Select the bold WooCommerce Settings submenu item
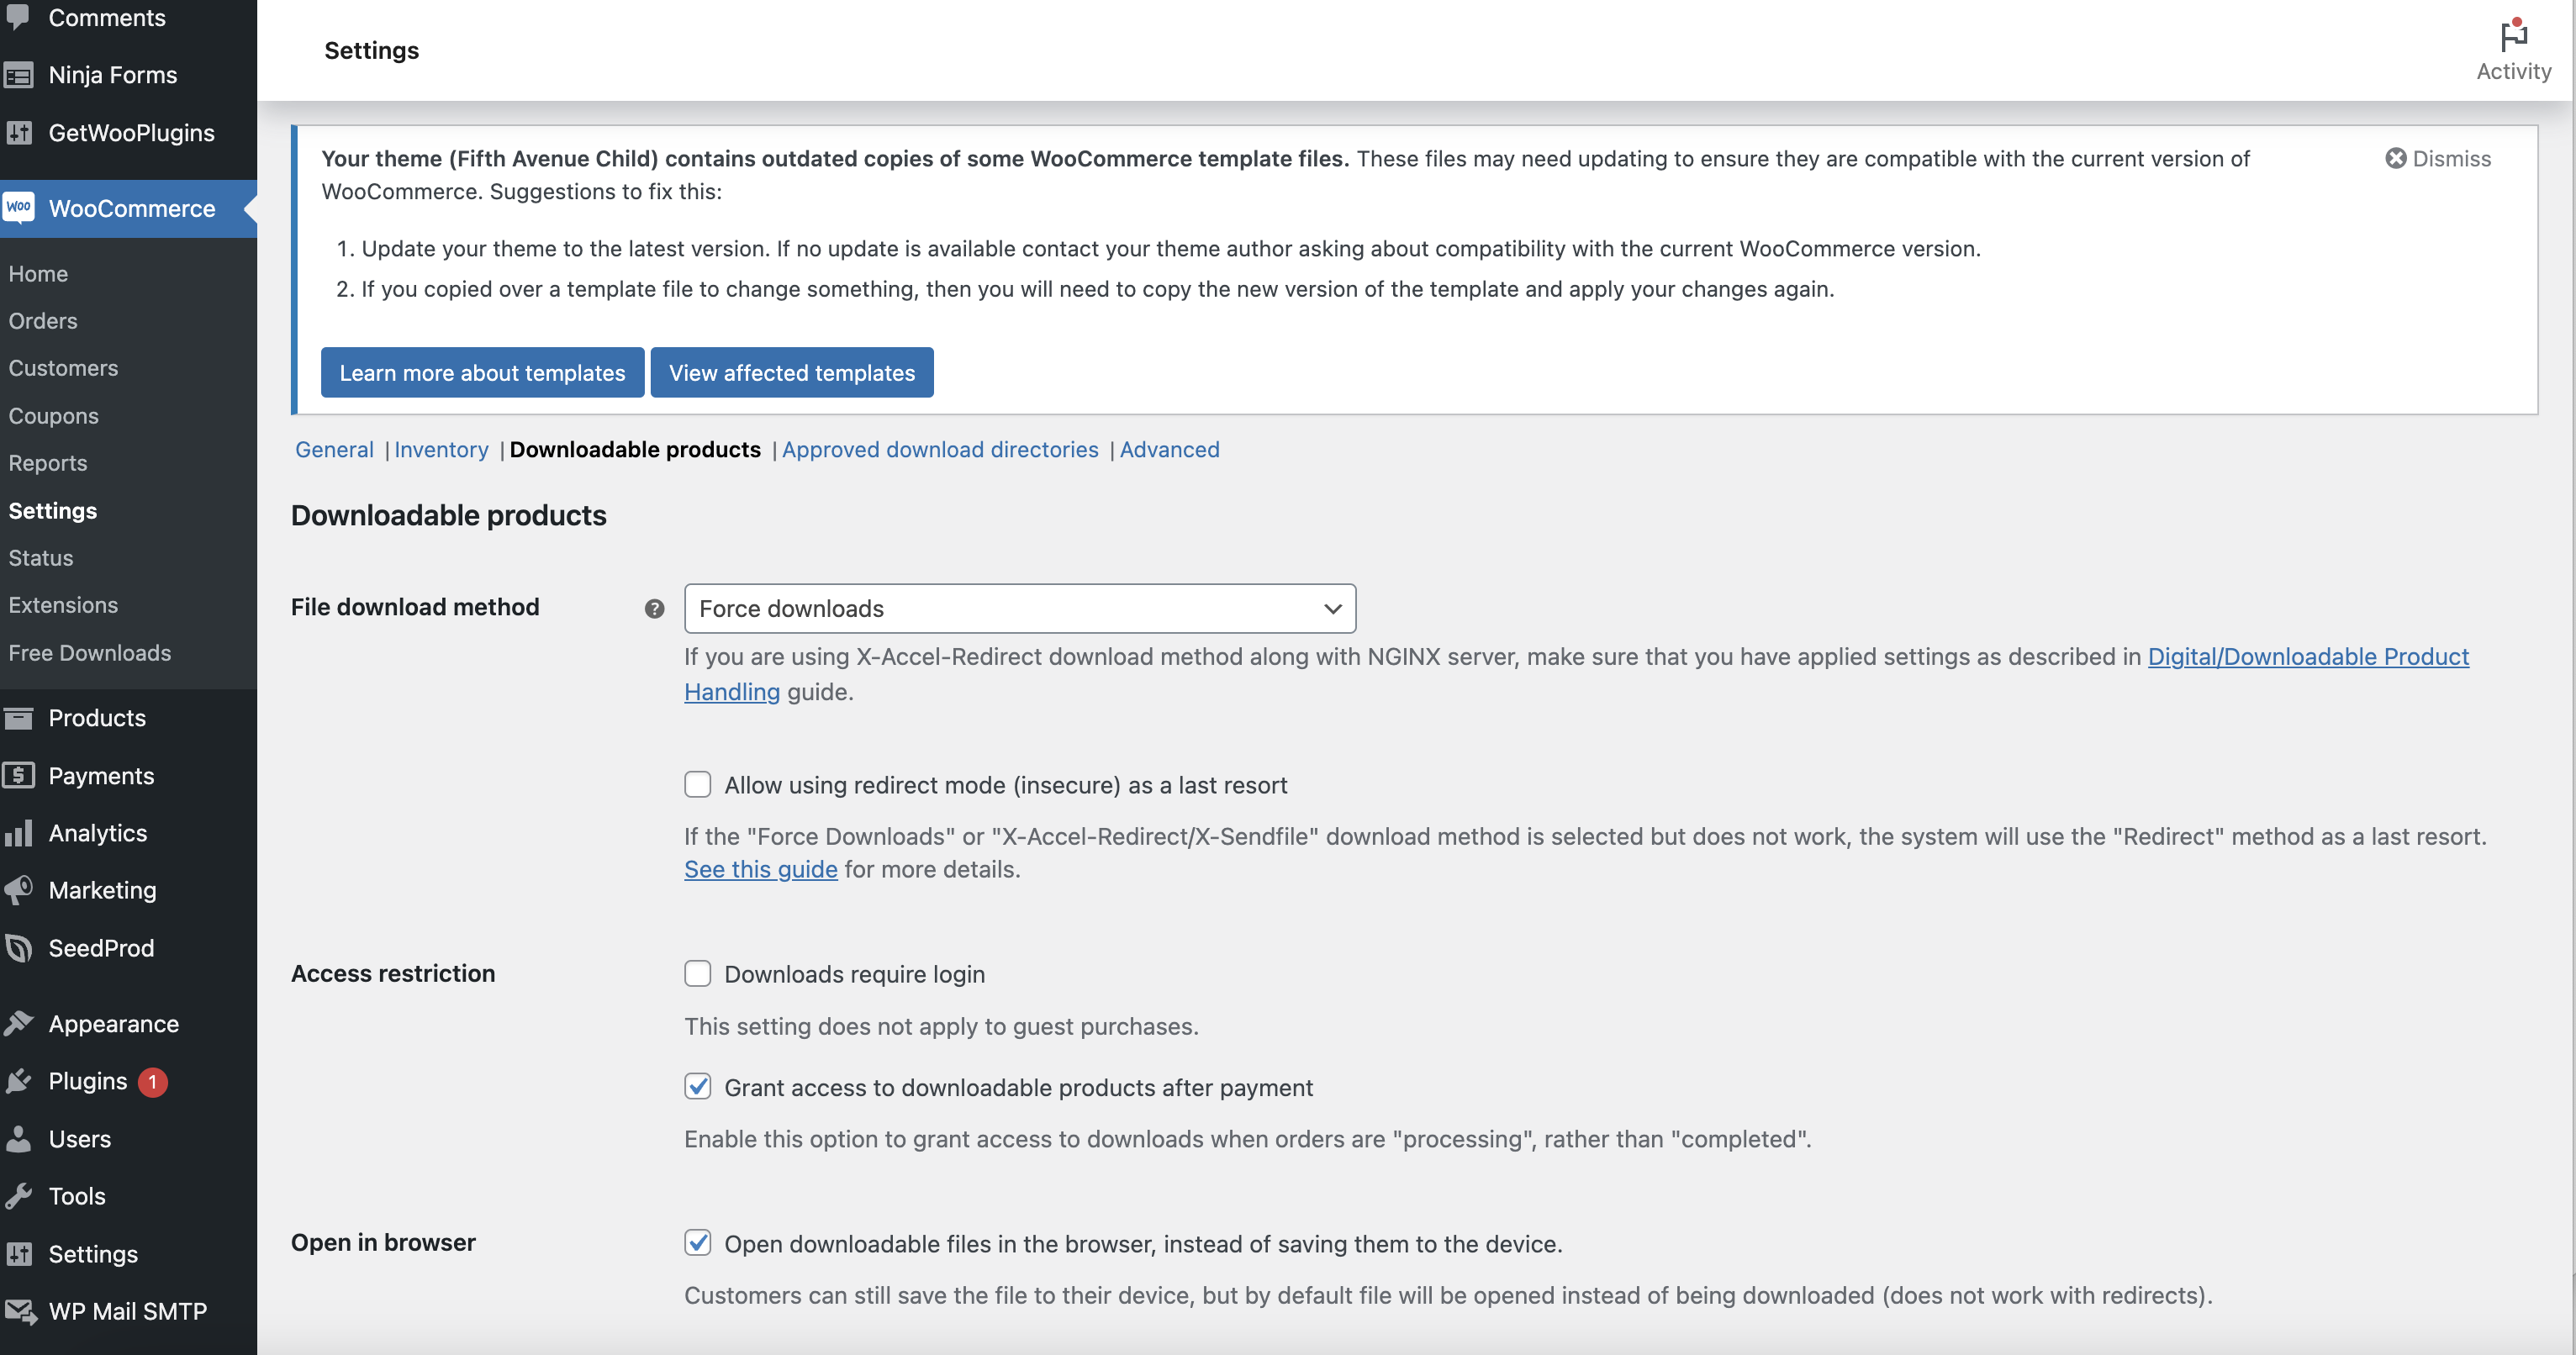 tap(53, 510)
